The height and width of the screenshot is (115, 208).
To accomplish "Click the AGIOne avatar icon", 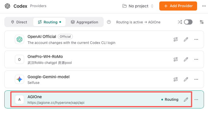I will click(x=19, y=100).
